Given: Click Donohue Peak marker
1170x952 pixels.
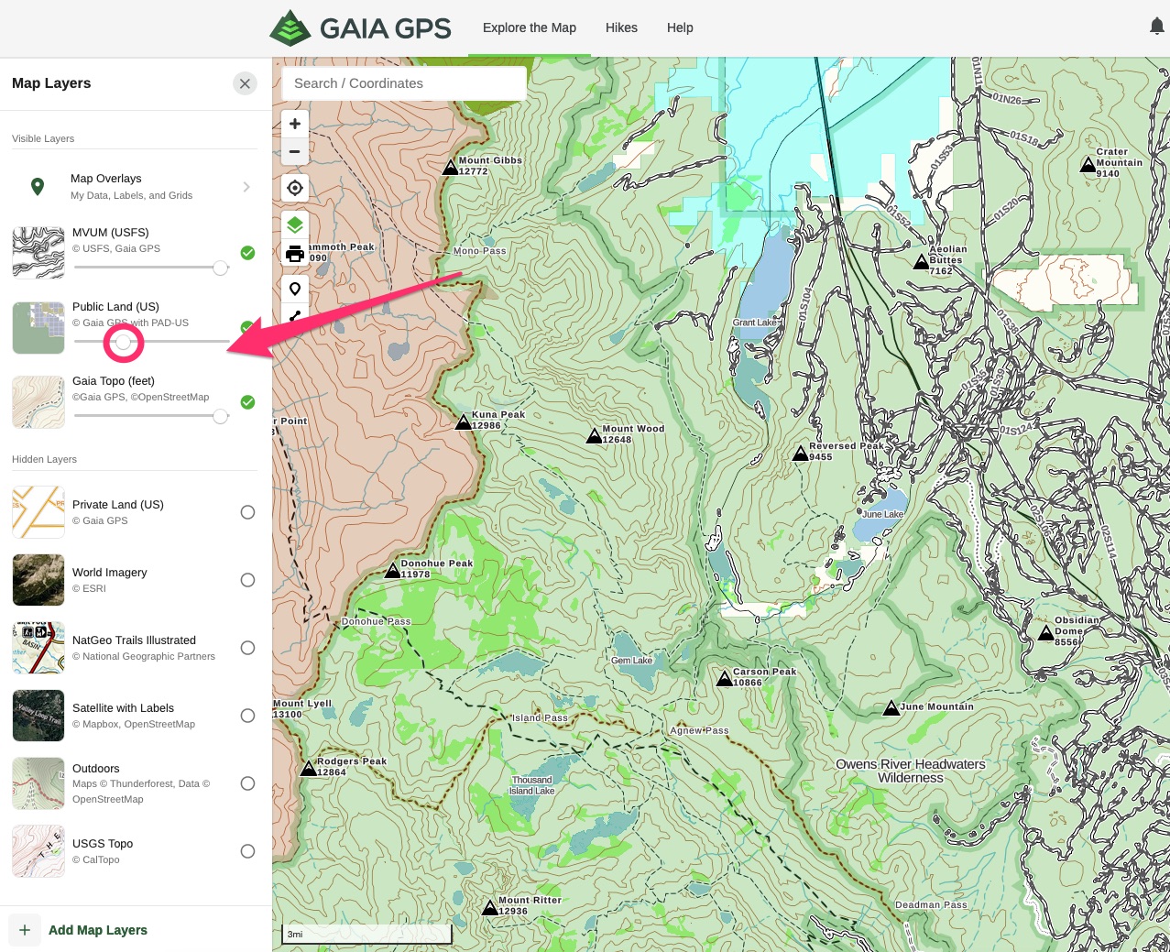Looking at the screenshot, I should pyautogui.click(x=392, y=570).
